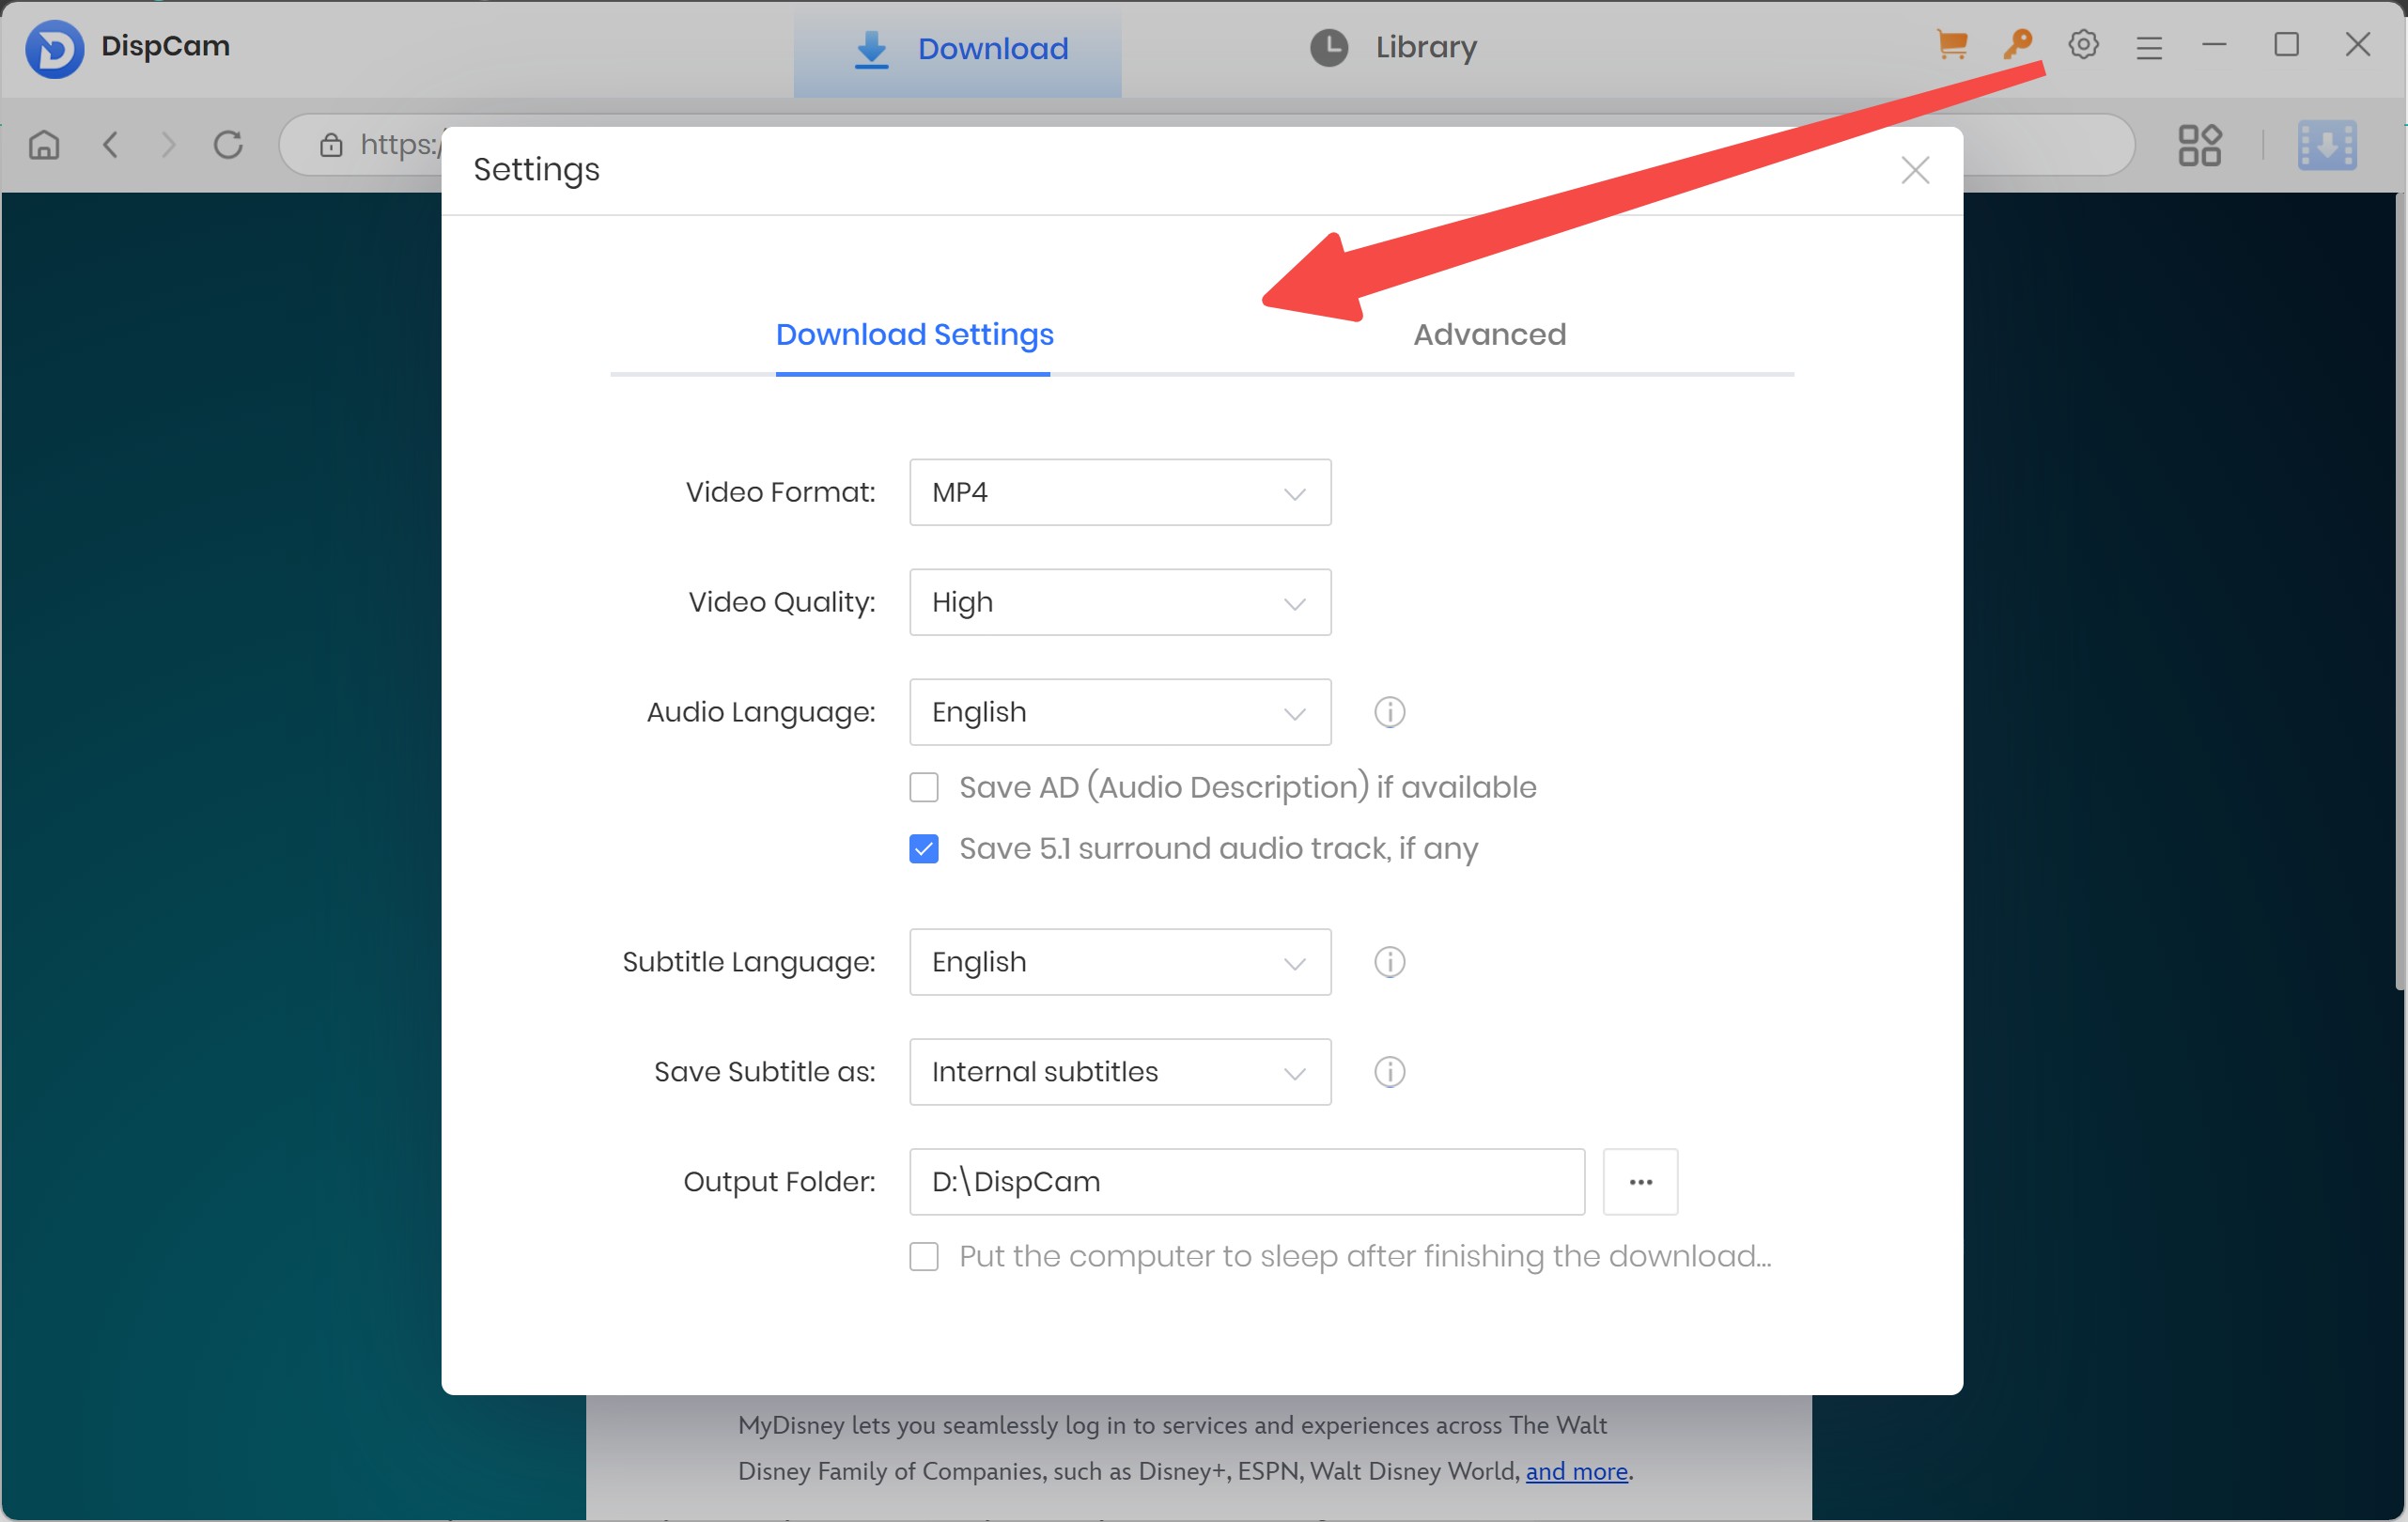Viewport: 2408px width, 1522px height.
Task: Expand the Video Quality High dropdown
Action: point(1120,602)
